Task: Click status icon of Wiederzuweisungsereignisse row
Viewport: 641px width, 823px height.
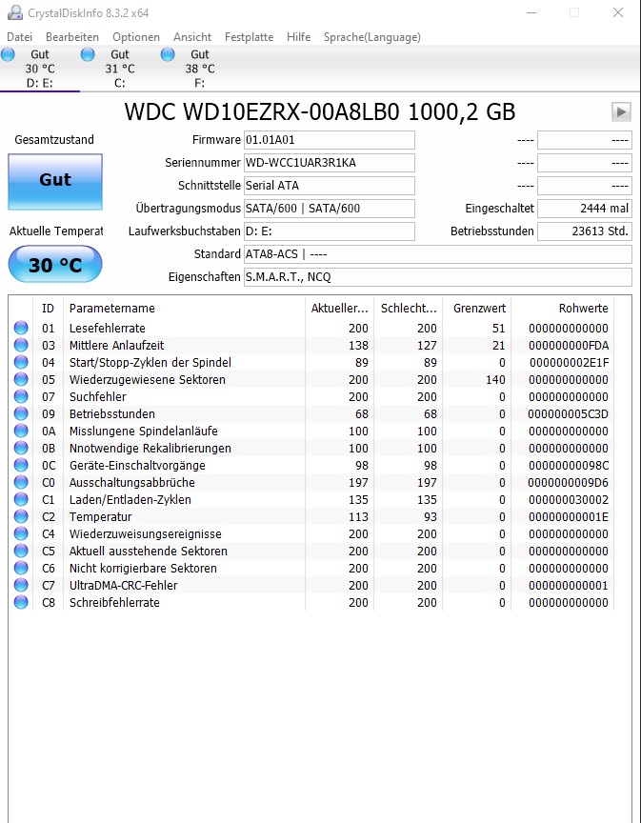Action: (x=21, y=533)
